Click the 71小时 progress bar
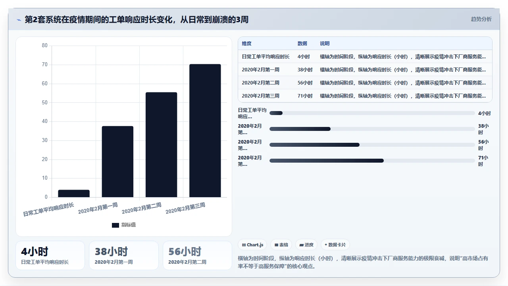 point(372,161)
